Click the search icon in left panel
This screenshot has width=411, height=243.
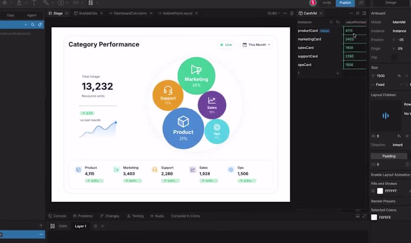pyautogui.click(x=33, y=25)
